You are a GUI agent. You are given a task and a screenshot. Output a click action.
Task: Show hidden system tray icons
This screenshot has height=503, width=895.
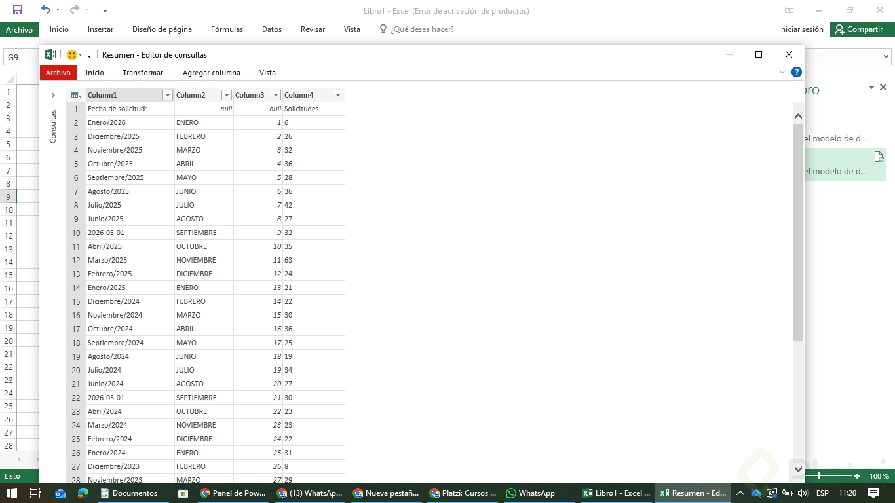[x=740, y=493]
